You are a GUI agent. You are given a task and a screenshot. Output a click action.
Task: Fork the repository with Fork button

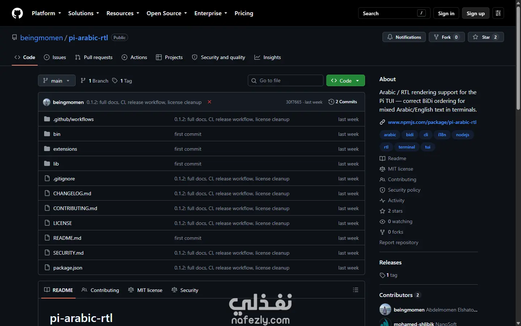tap(447, 37)
